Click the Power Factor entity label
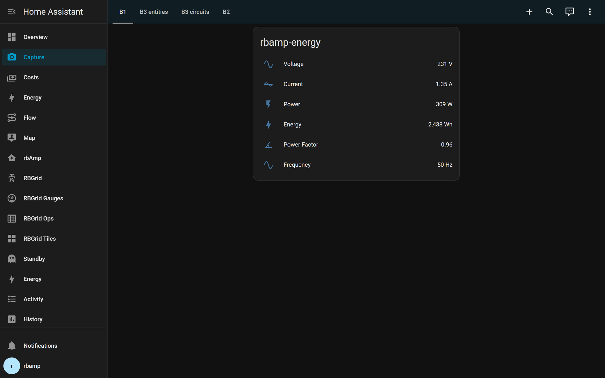 301,145
